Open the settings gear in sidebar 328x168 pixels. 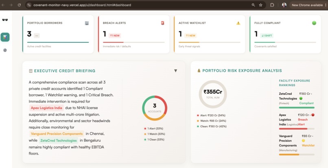5,50
